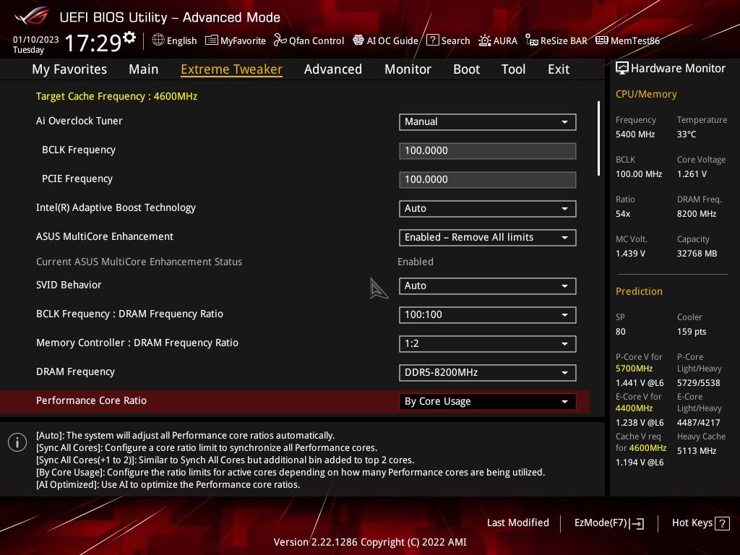
Task: Open the settings gear beside the clock
Action: point(129,37)
